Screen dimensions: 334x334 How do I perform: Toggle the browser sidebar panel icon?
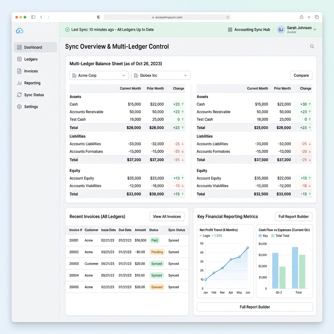tap(33, 17)
